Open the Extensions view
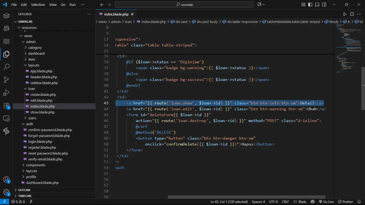The height and width of the screenshot is (205, 365). [6, 105]
